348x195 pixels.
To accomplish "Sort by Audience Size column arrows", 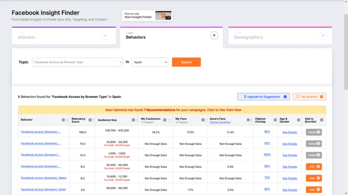I will pos(137,120).
